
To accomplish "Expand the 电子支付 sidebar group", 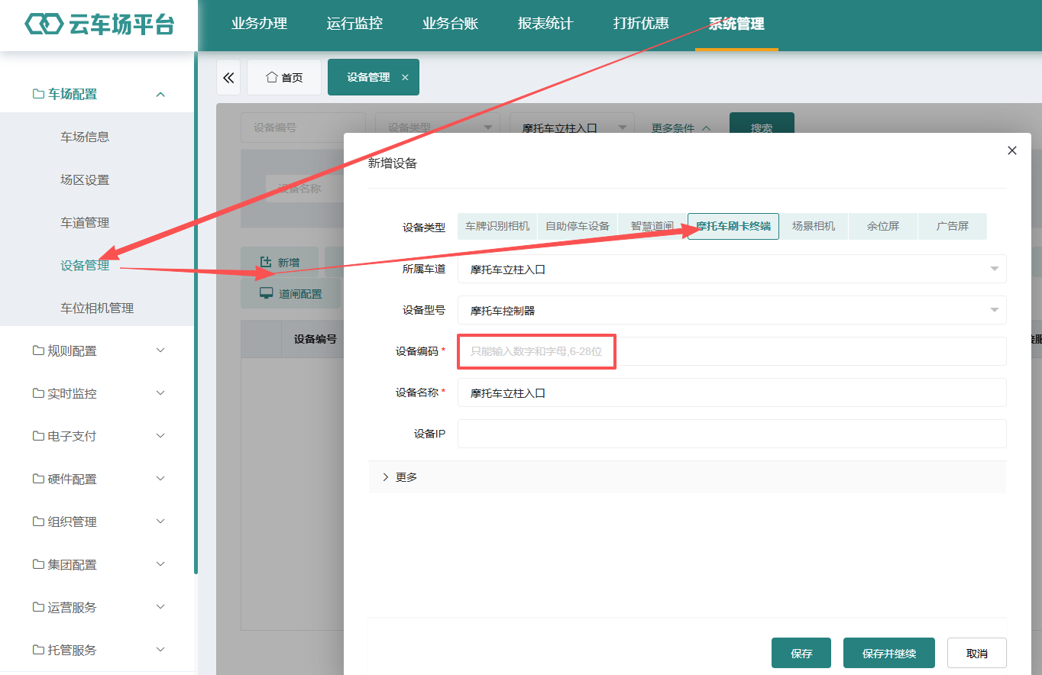I will pyautogui.click(x=98, y=436).
